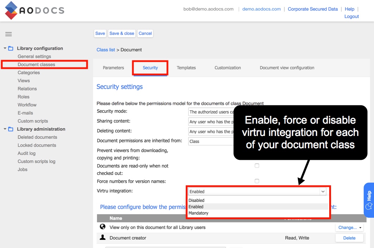Open Jobs in the sidebar
The width and height of the screenshot is (374, 248).
click(x=23, y=170)
